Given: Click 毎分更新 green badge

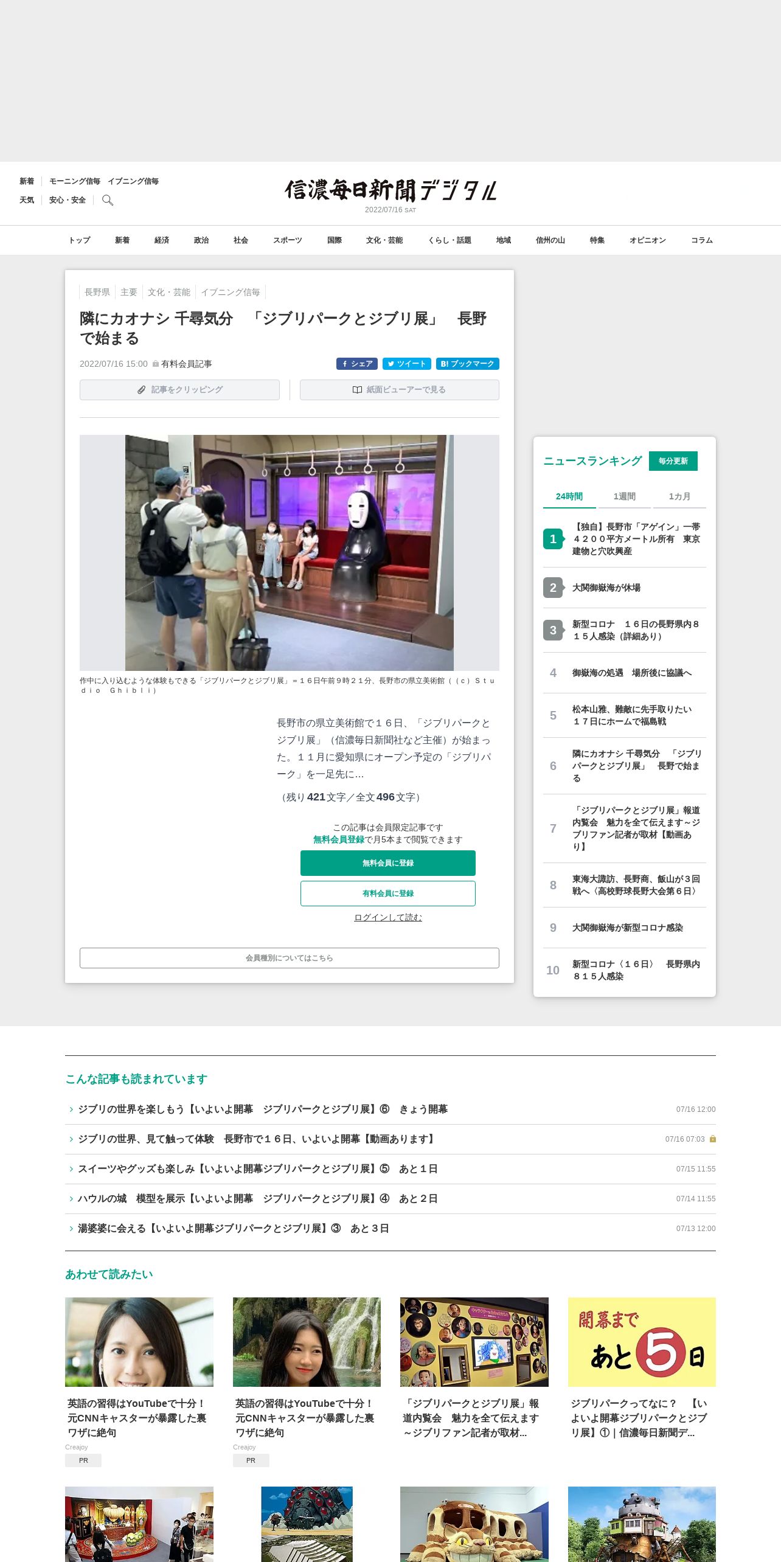Looking at the screenshot, I should point(673,461).
